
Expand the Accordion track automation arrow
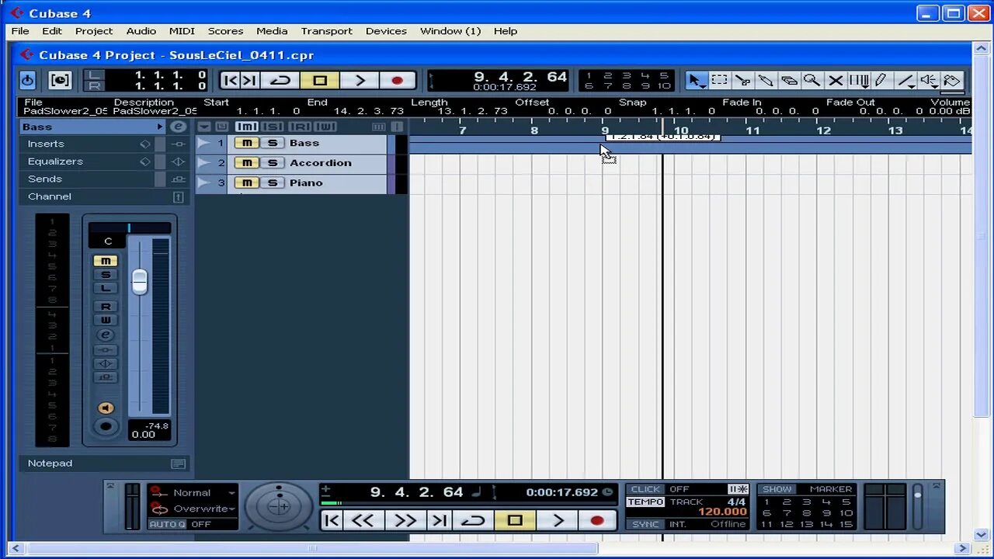(203, 163)
